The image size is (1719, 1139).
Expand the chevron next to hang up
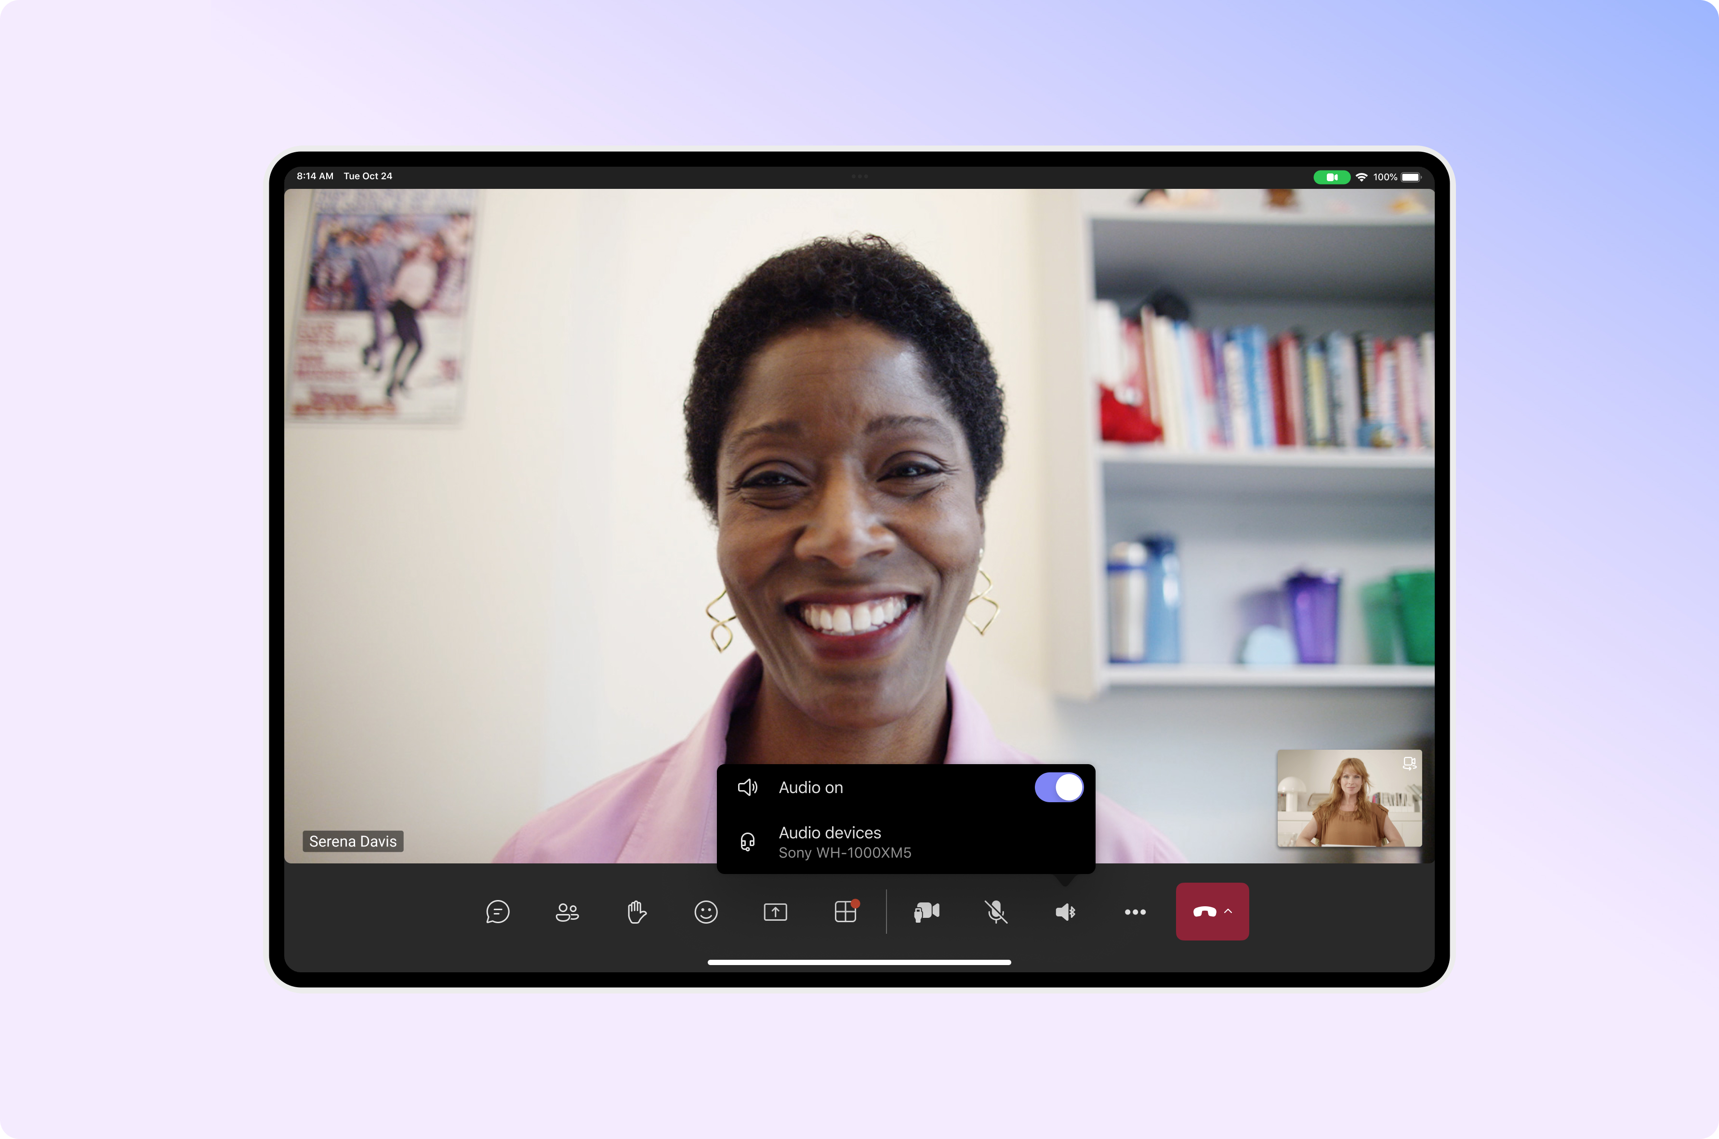coord(1228,911)
